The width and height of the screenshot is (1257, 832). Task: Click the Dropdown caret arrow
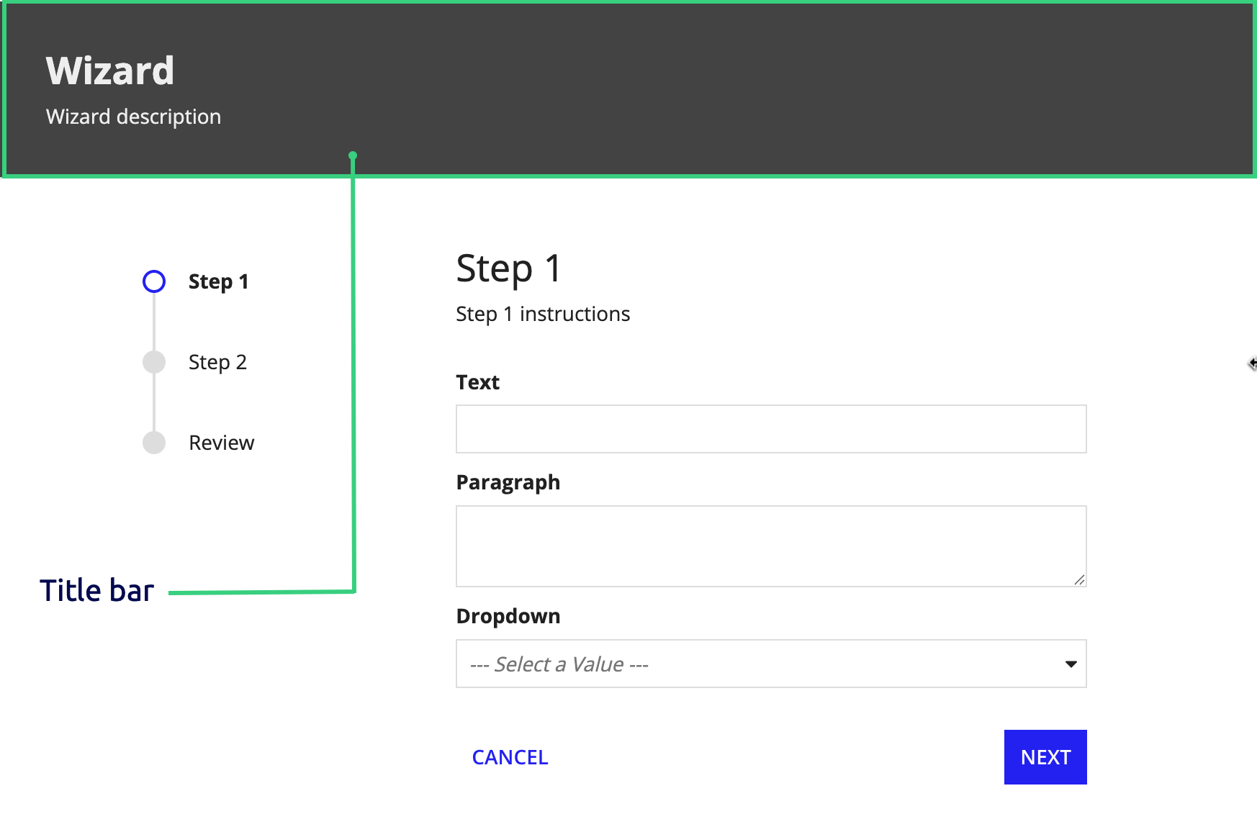(x=1071, y=664)
